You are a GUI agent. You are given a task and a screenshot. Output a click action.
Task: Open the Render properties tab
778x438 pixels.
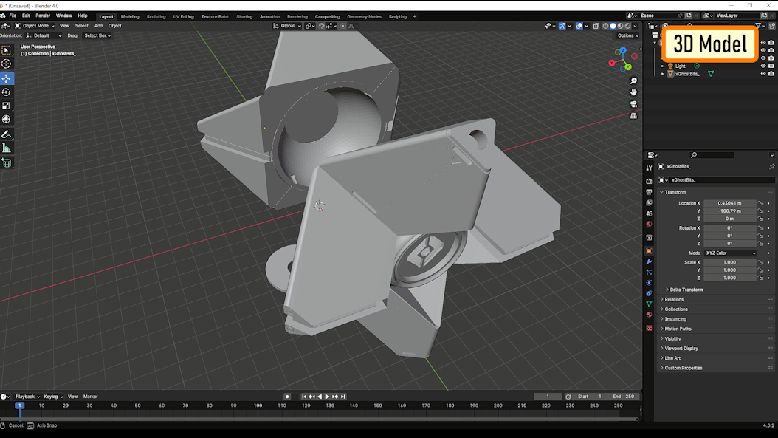649,181
